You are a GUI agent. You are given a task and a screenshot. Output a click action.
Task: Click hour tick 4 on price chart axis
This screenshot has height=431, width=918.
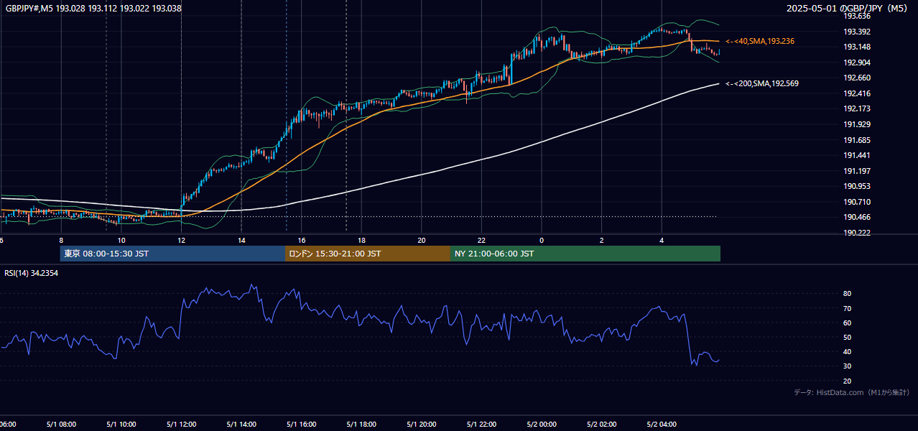click(662, 241)
